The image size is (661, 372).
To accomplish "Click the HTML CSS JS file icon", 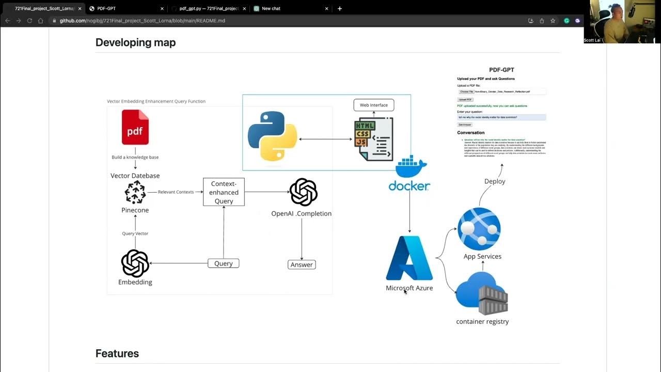I will tap(373, 139).
